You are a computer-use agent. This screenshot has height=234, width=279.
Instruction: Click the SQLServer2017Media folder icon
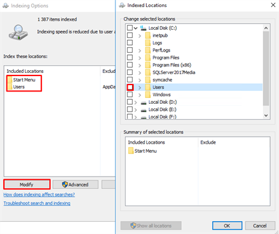[x=148, y=72]
